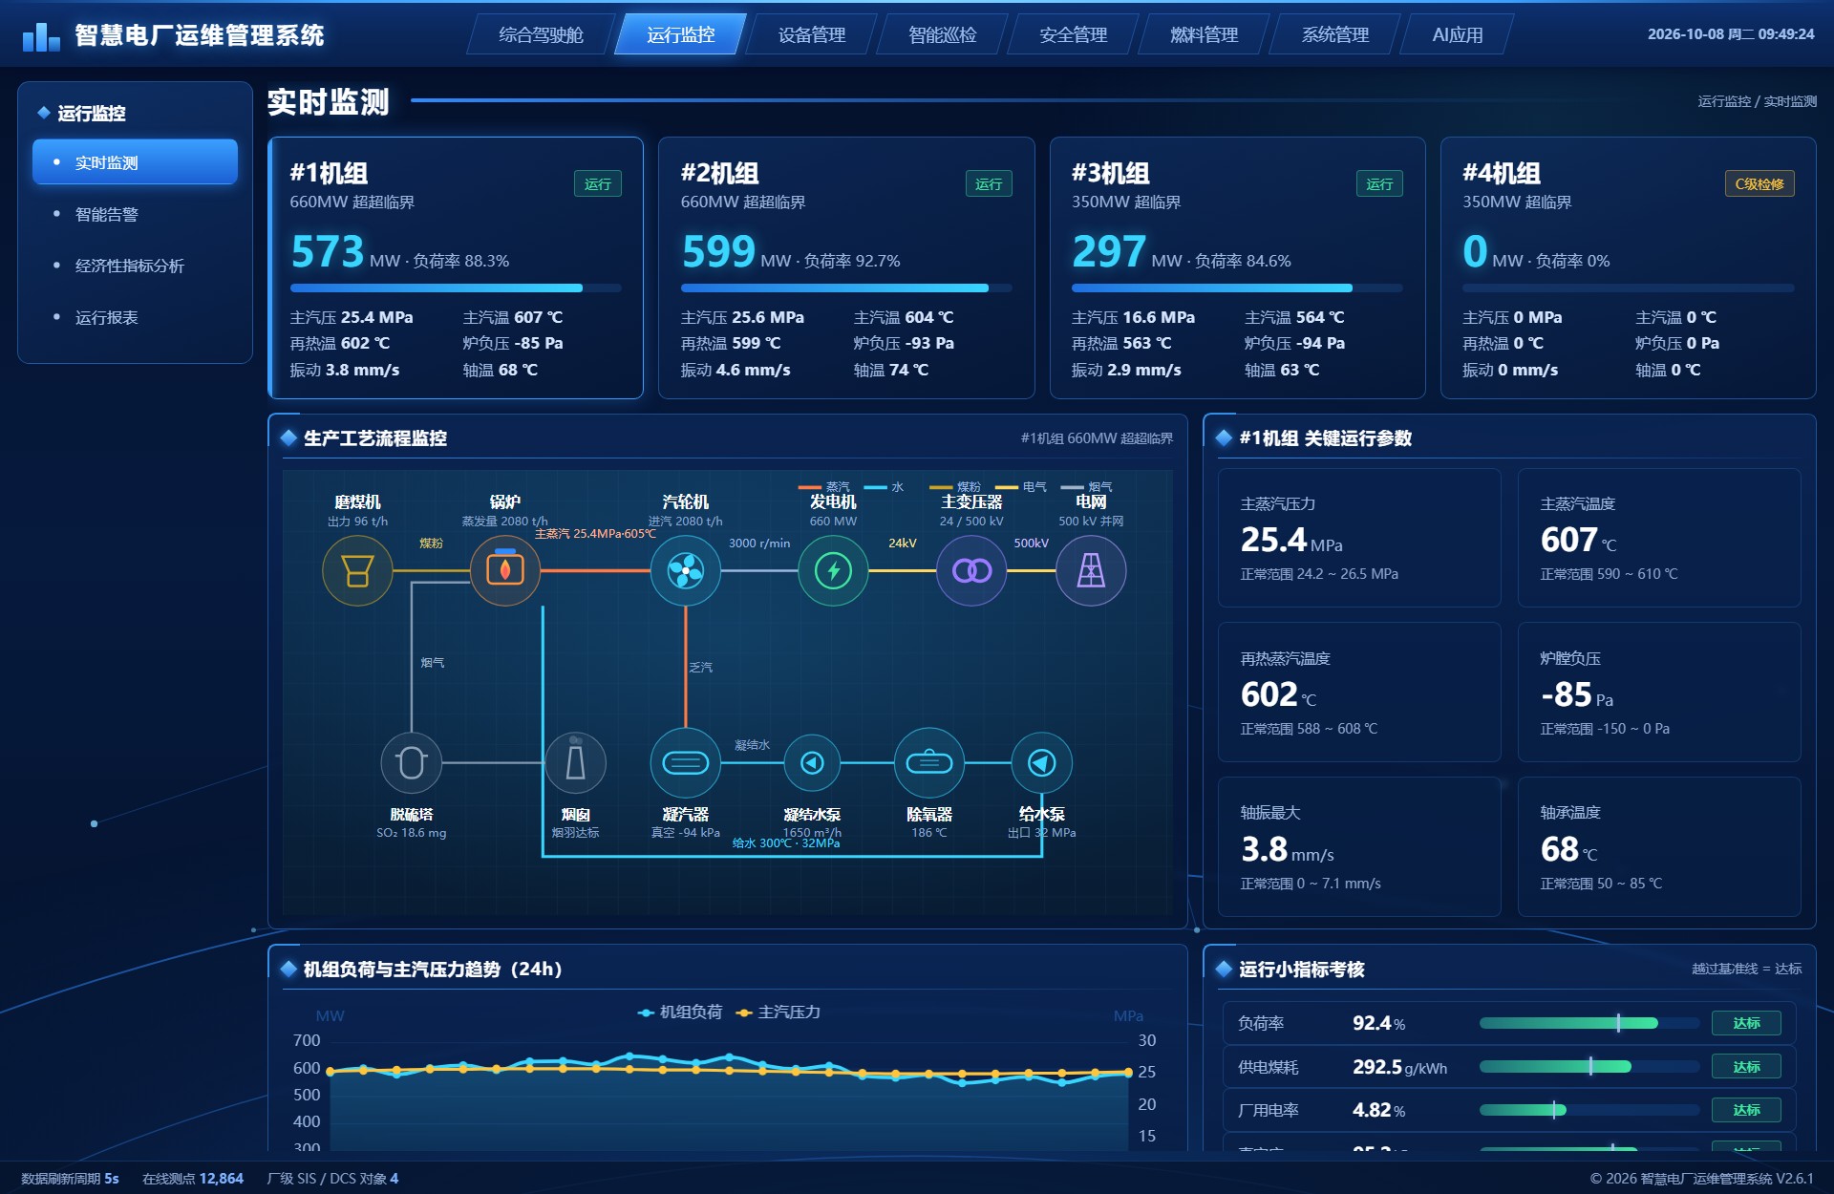1834x1194 pixels.
Task: Click the diamond icon beside 运行小指标考核
Action: (1224, 970)
